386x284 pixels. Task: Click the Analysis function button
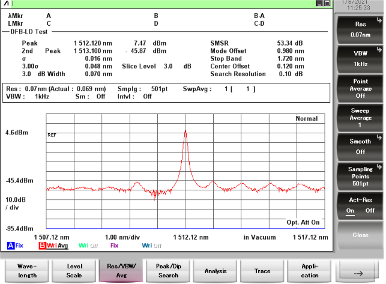click(216, 271)
